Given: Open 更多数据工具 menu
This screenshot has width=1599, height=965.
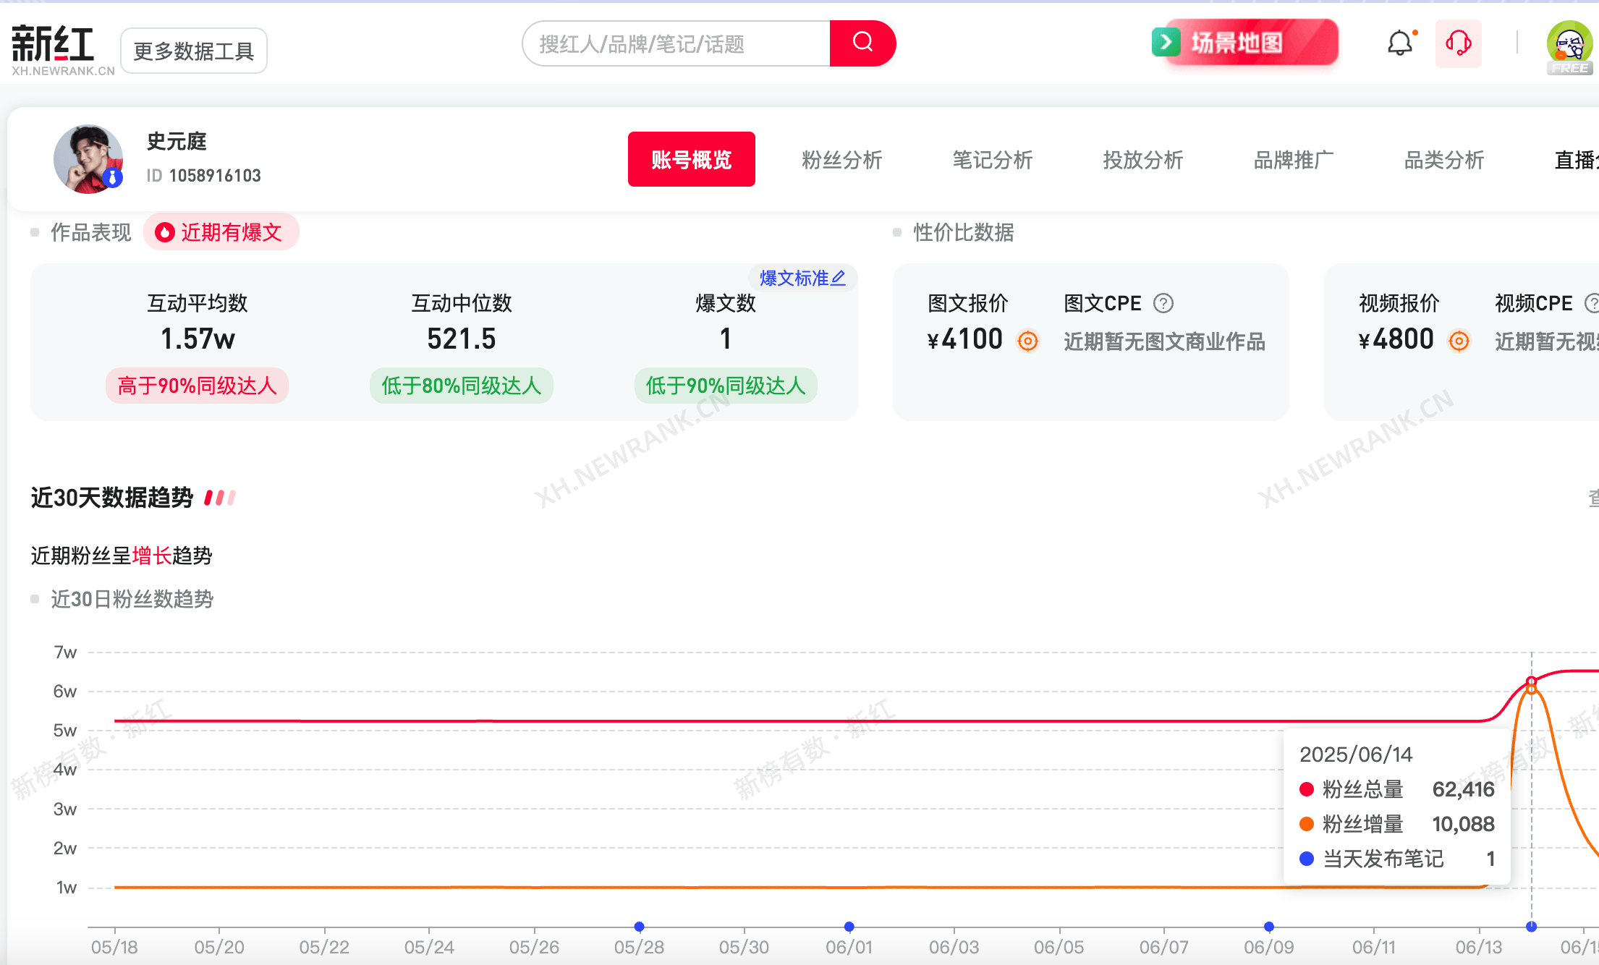Looking at the screenshot, I should [x=194, y=51].
